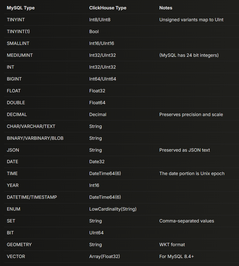
Task: Select the CHAR/VARCHAR/TEXT cell
Action: pos(31,126)
